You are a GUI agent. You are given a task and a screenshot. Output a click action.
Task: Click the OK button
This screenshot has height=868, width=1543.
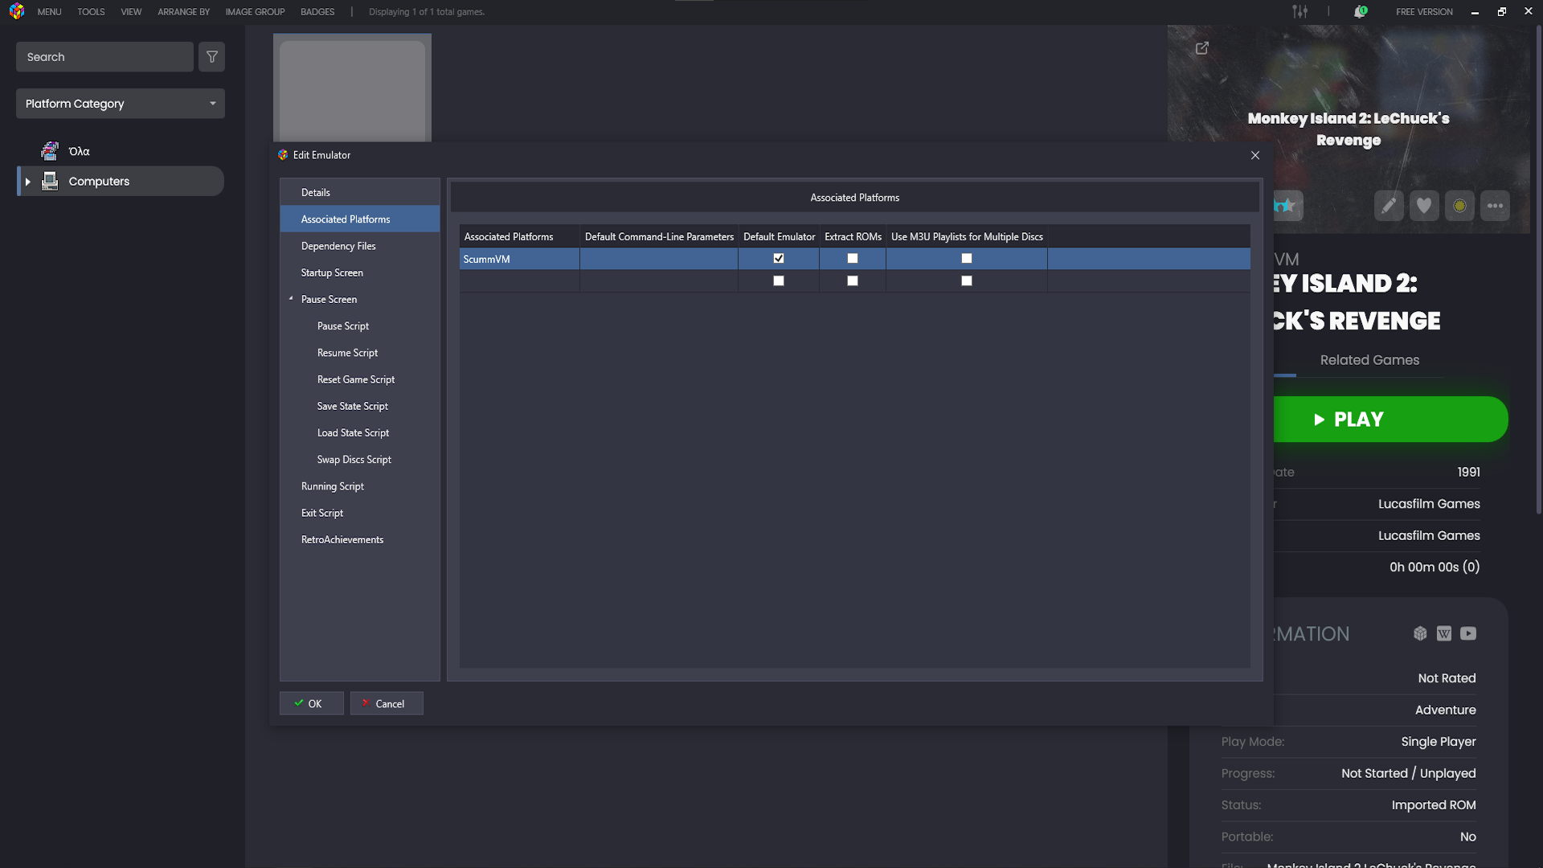coord(311,703)
